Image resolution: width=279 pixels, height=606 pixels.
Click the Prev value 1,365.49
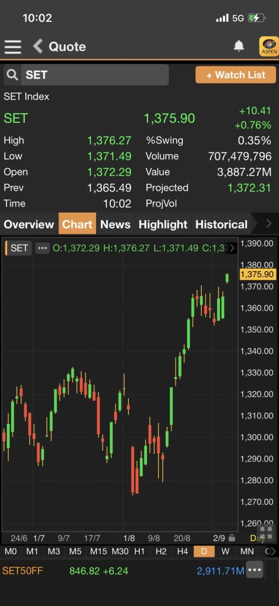pos(110,188)
